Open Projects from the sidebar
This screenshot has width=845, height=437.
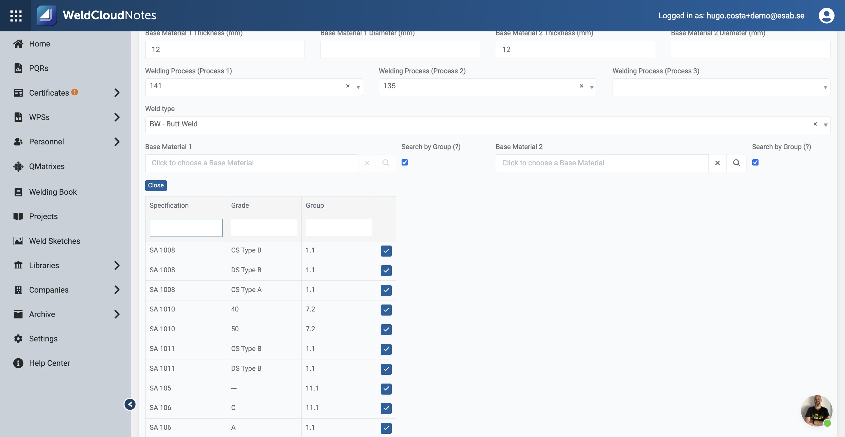[x=43, y=216]
